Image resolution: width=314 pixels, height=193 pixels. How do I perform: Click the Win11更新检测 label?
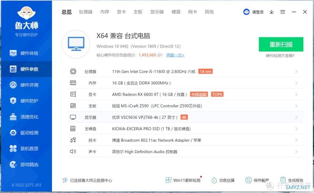pyautogui.click(x=187, y=181)
